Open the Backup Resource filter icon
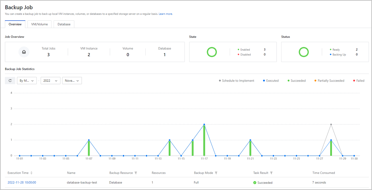The height and width of the screenshot is (190, 372). point(136,173)
